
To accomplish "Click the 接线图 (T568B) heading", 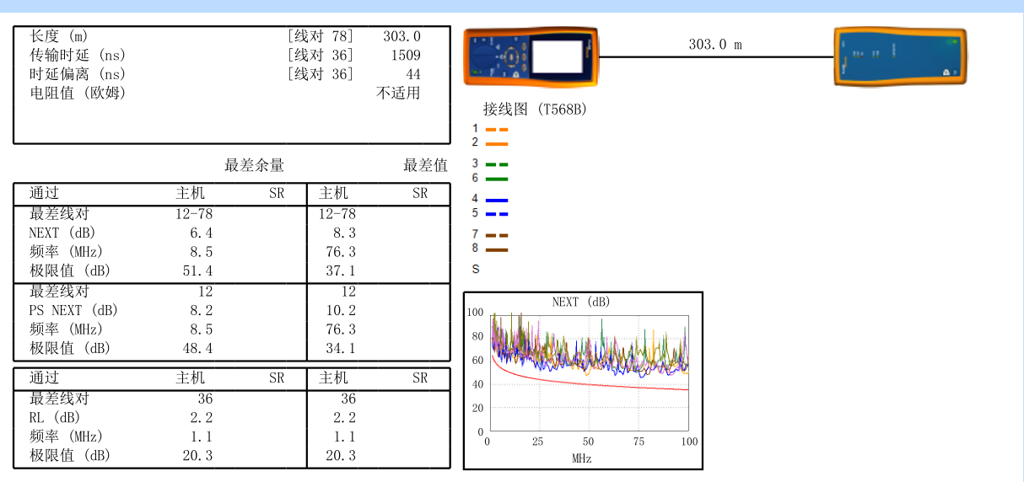I will (535, 110).
